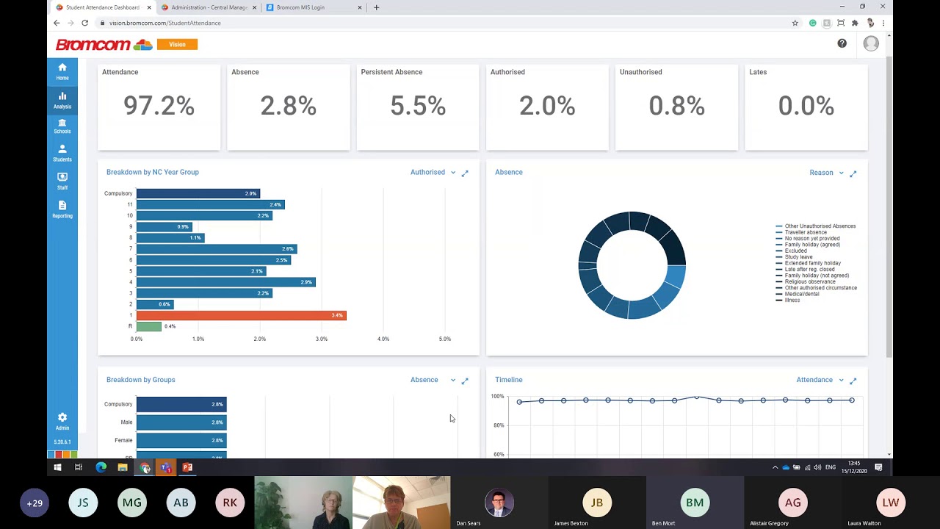Toggle Medical/dental legend entry
940x529 pixels.
(x=798, y=294)
